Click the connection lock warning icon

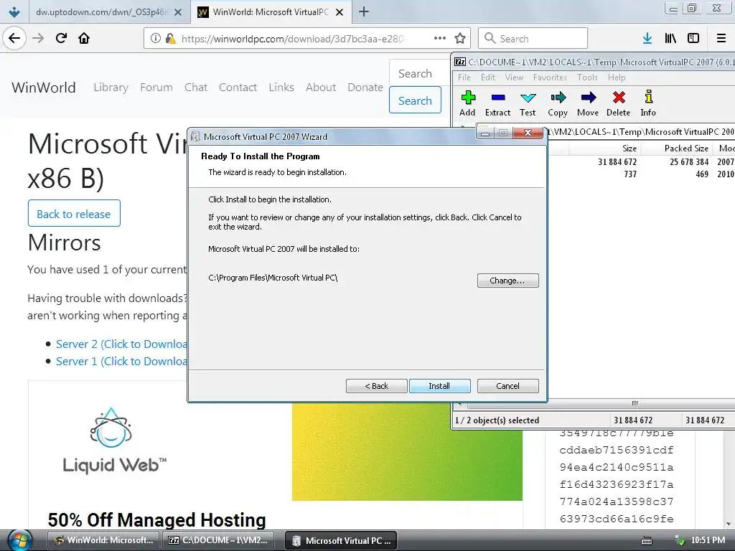[x=171, y=39]
